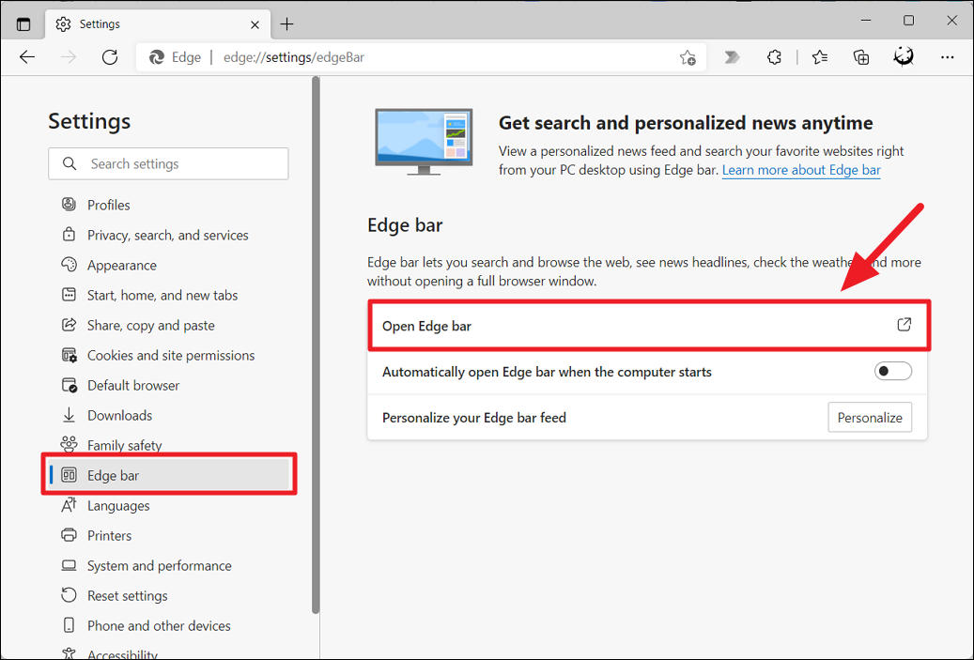Click the Personalize button for Edge bar feed
Screen dimensions: 974x660
(x=870, y=417)
